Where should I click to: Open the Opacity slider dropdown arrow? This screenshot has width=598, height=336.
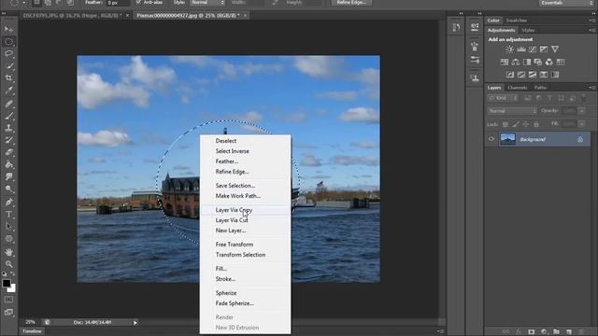[x=581, y=111]
